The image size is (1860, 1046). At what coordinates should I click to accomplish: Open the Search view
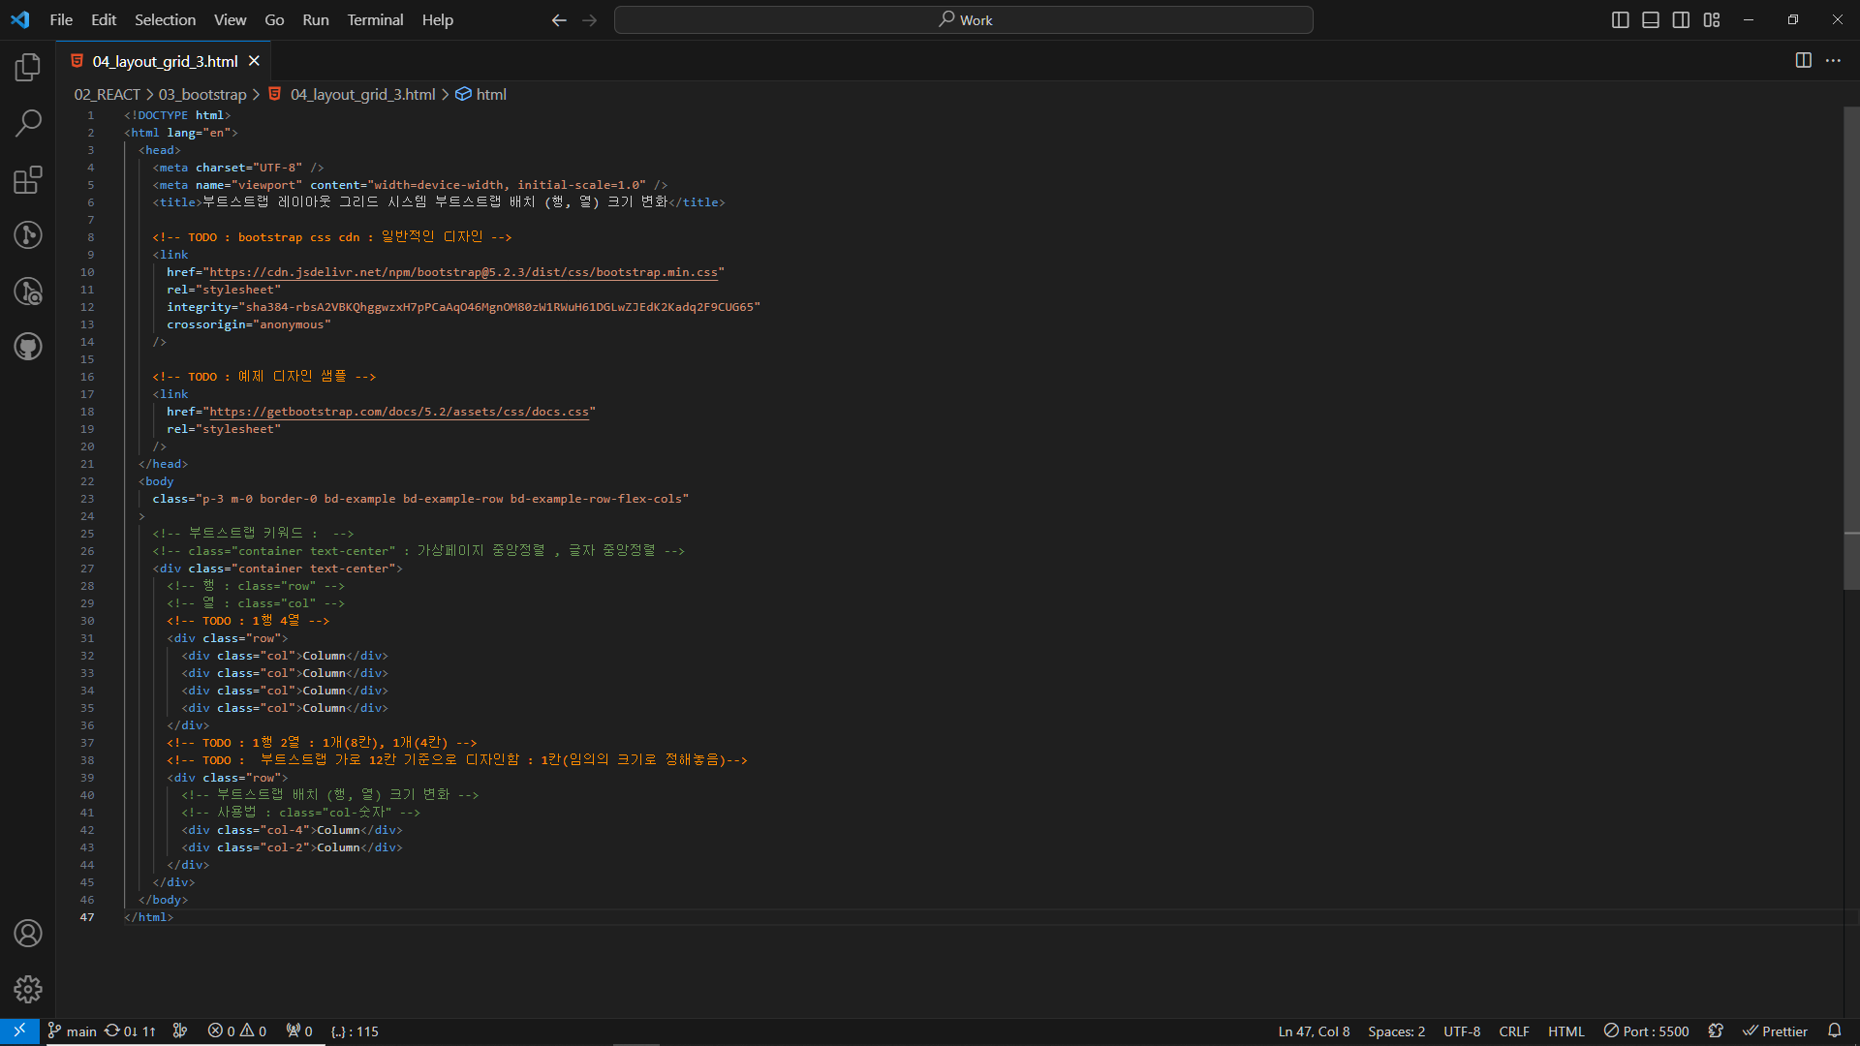tap(28, 123)
